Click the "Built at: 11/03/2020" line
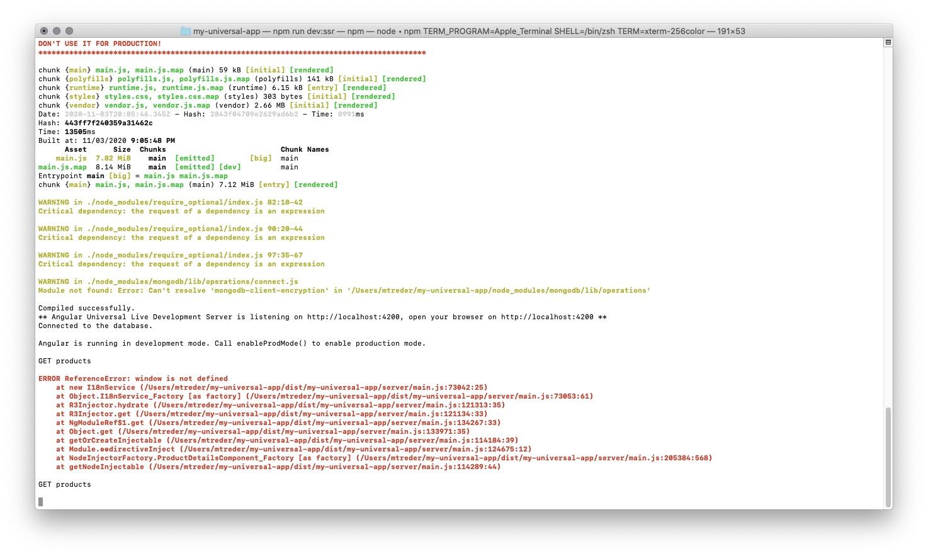Screen dimensions: 928x556 [106, 140]
